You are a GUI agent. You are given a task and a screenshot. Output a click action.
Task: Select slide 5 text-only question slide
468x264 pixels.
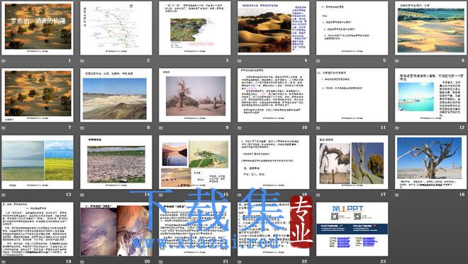[x=352, y=28]
